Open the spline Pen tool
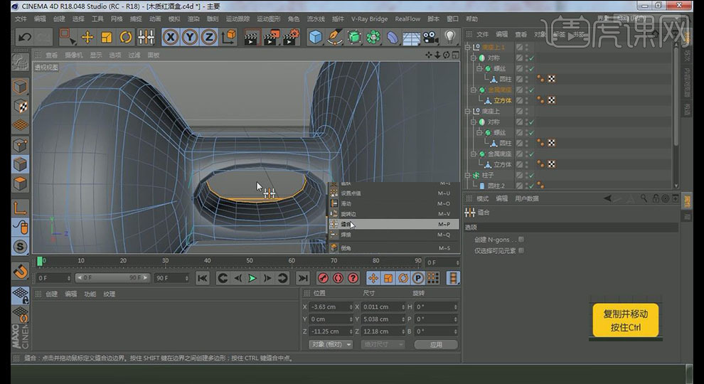This screenshot has width=704, height=384. [335, 37]
